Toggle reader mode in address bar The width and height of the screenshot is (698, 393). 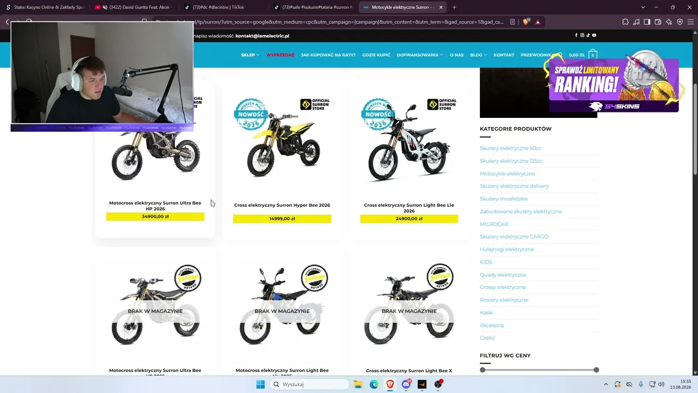pyautogui.click(x=513, y=22)
